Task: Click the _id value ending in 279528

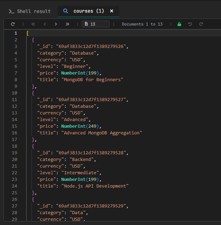Action: click(91, 153)
